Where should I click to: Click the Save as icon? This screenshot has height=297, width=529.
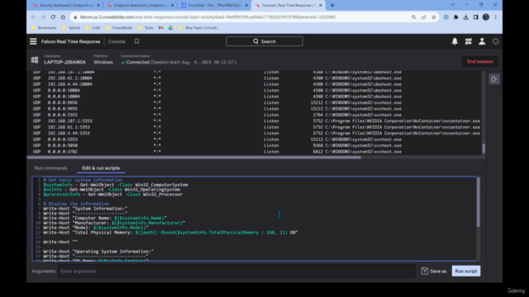coord(425,271)
